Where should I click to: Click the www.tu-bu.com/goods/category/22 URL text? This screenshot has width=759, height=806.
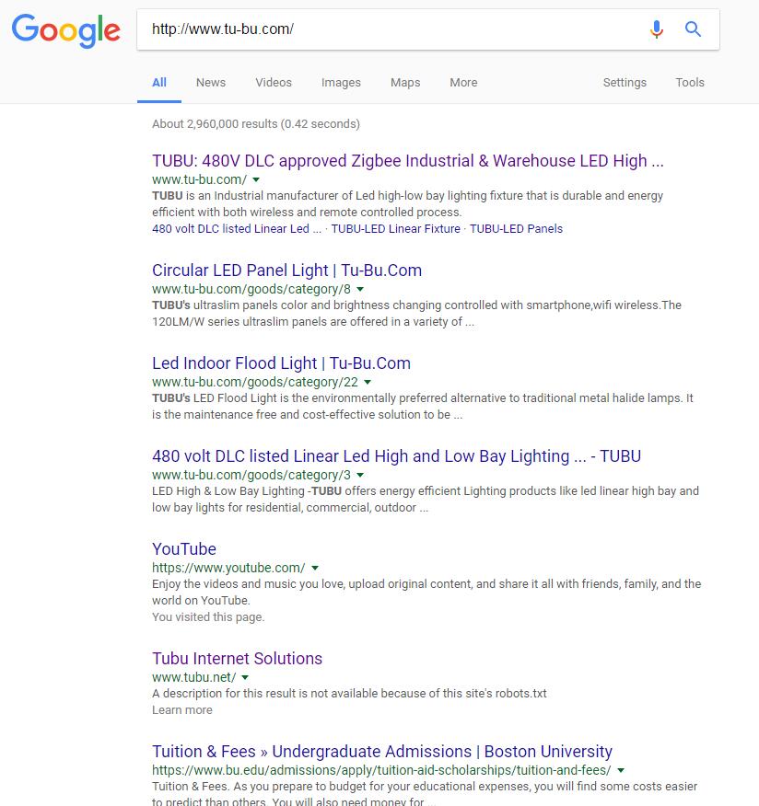[255, 383]
